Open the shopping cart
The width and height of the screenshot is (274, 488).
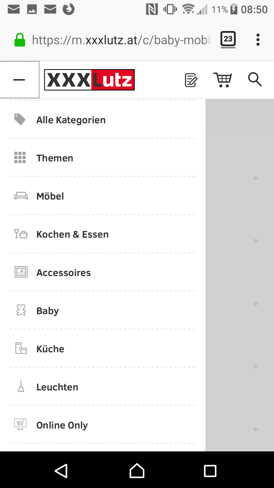pyautogui.click(x=222, y=80)
